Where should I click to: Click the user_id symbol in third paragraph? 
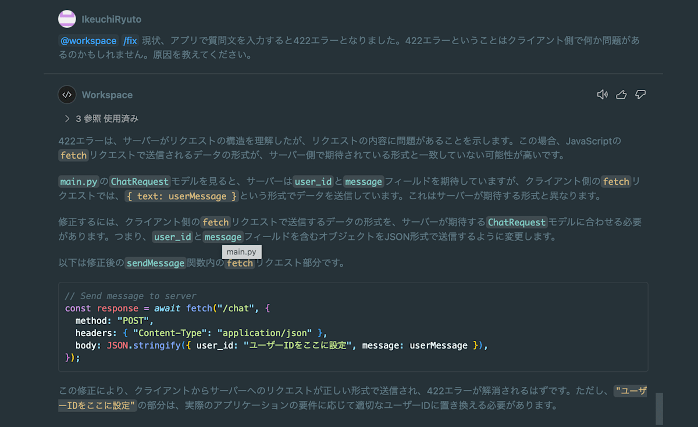172,237
